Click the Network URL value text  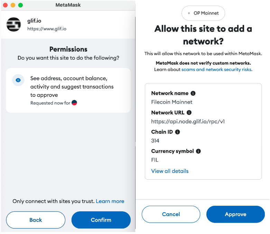coord(188,121)
